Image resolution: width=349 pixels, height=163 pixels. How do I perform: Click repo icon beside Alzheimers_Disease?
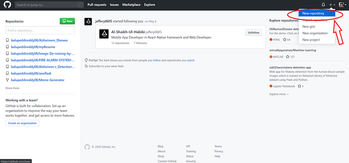[x=7, y=41]
